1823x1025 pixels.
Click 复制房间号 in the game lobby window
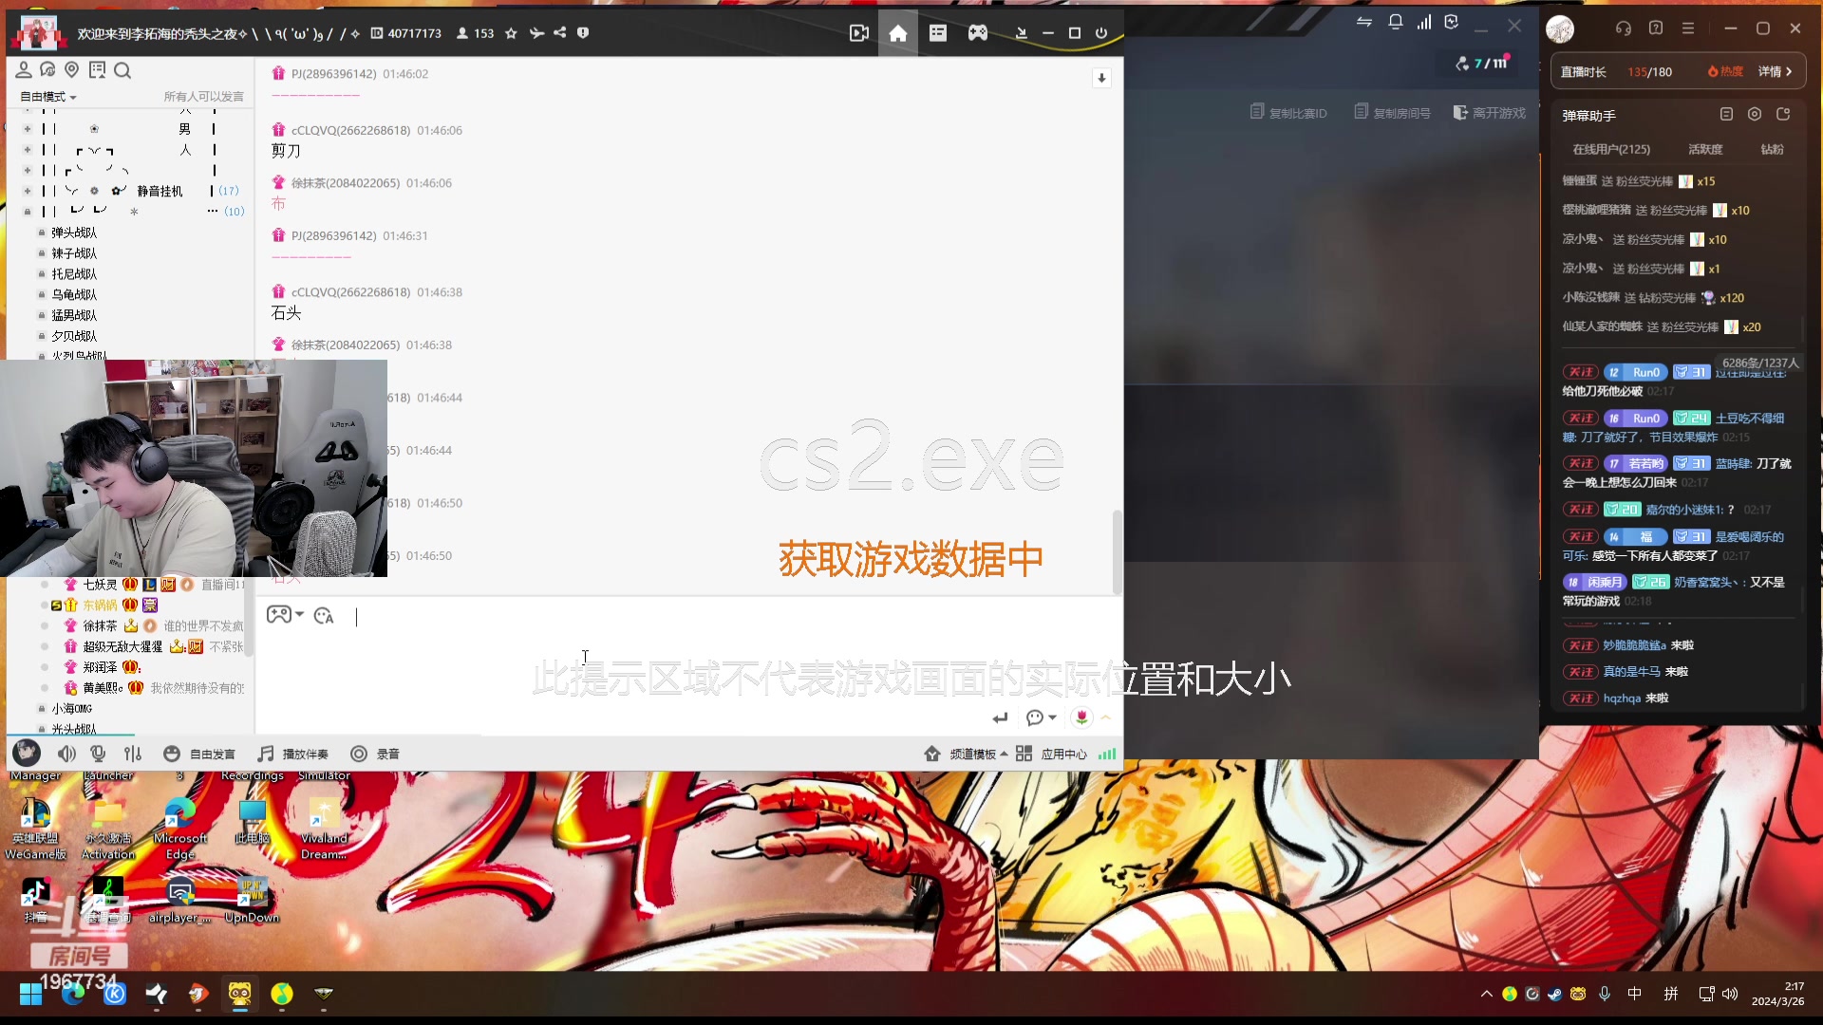[x=1393, y=113]
